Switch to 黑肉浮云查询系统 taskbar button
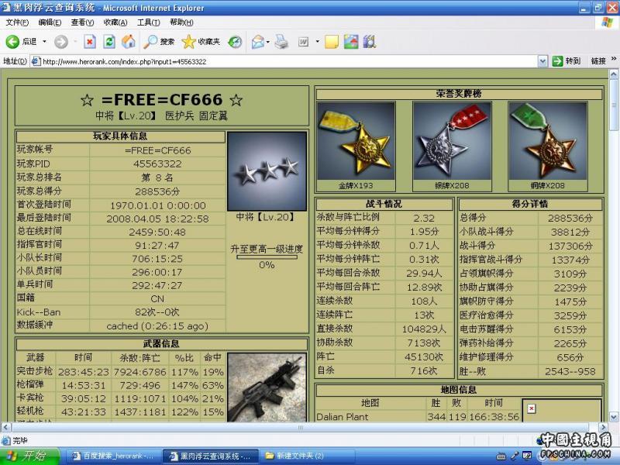Viewport: 620px width, 465px height. point(211,456)
